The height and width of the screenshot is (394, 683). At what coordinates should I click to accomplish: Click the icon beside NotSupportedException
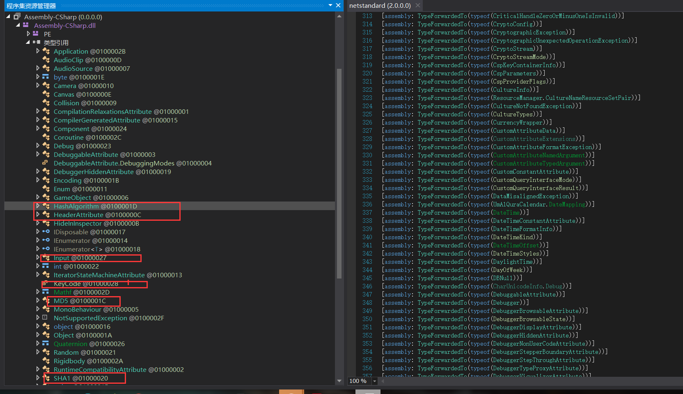(46, 318)
